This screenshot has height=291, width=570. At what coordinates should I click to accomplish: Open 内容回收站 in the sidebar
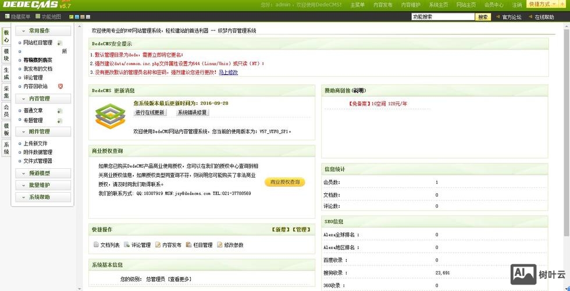[35, 86]
